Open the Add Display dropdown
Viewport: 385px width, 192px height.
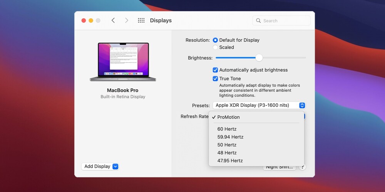click(100, 167)
